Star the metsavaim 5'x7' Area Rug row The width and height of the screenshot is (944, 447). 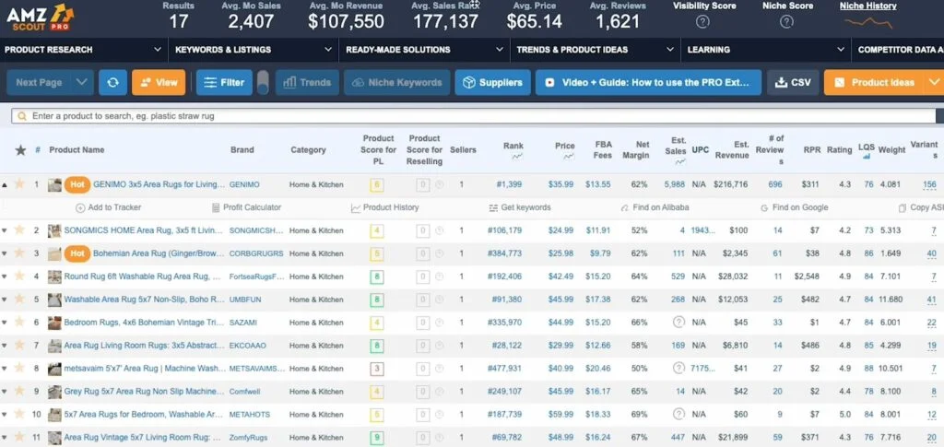(19, 368)
